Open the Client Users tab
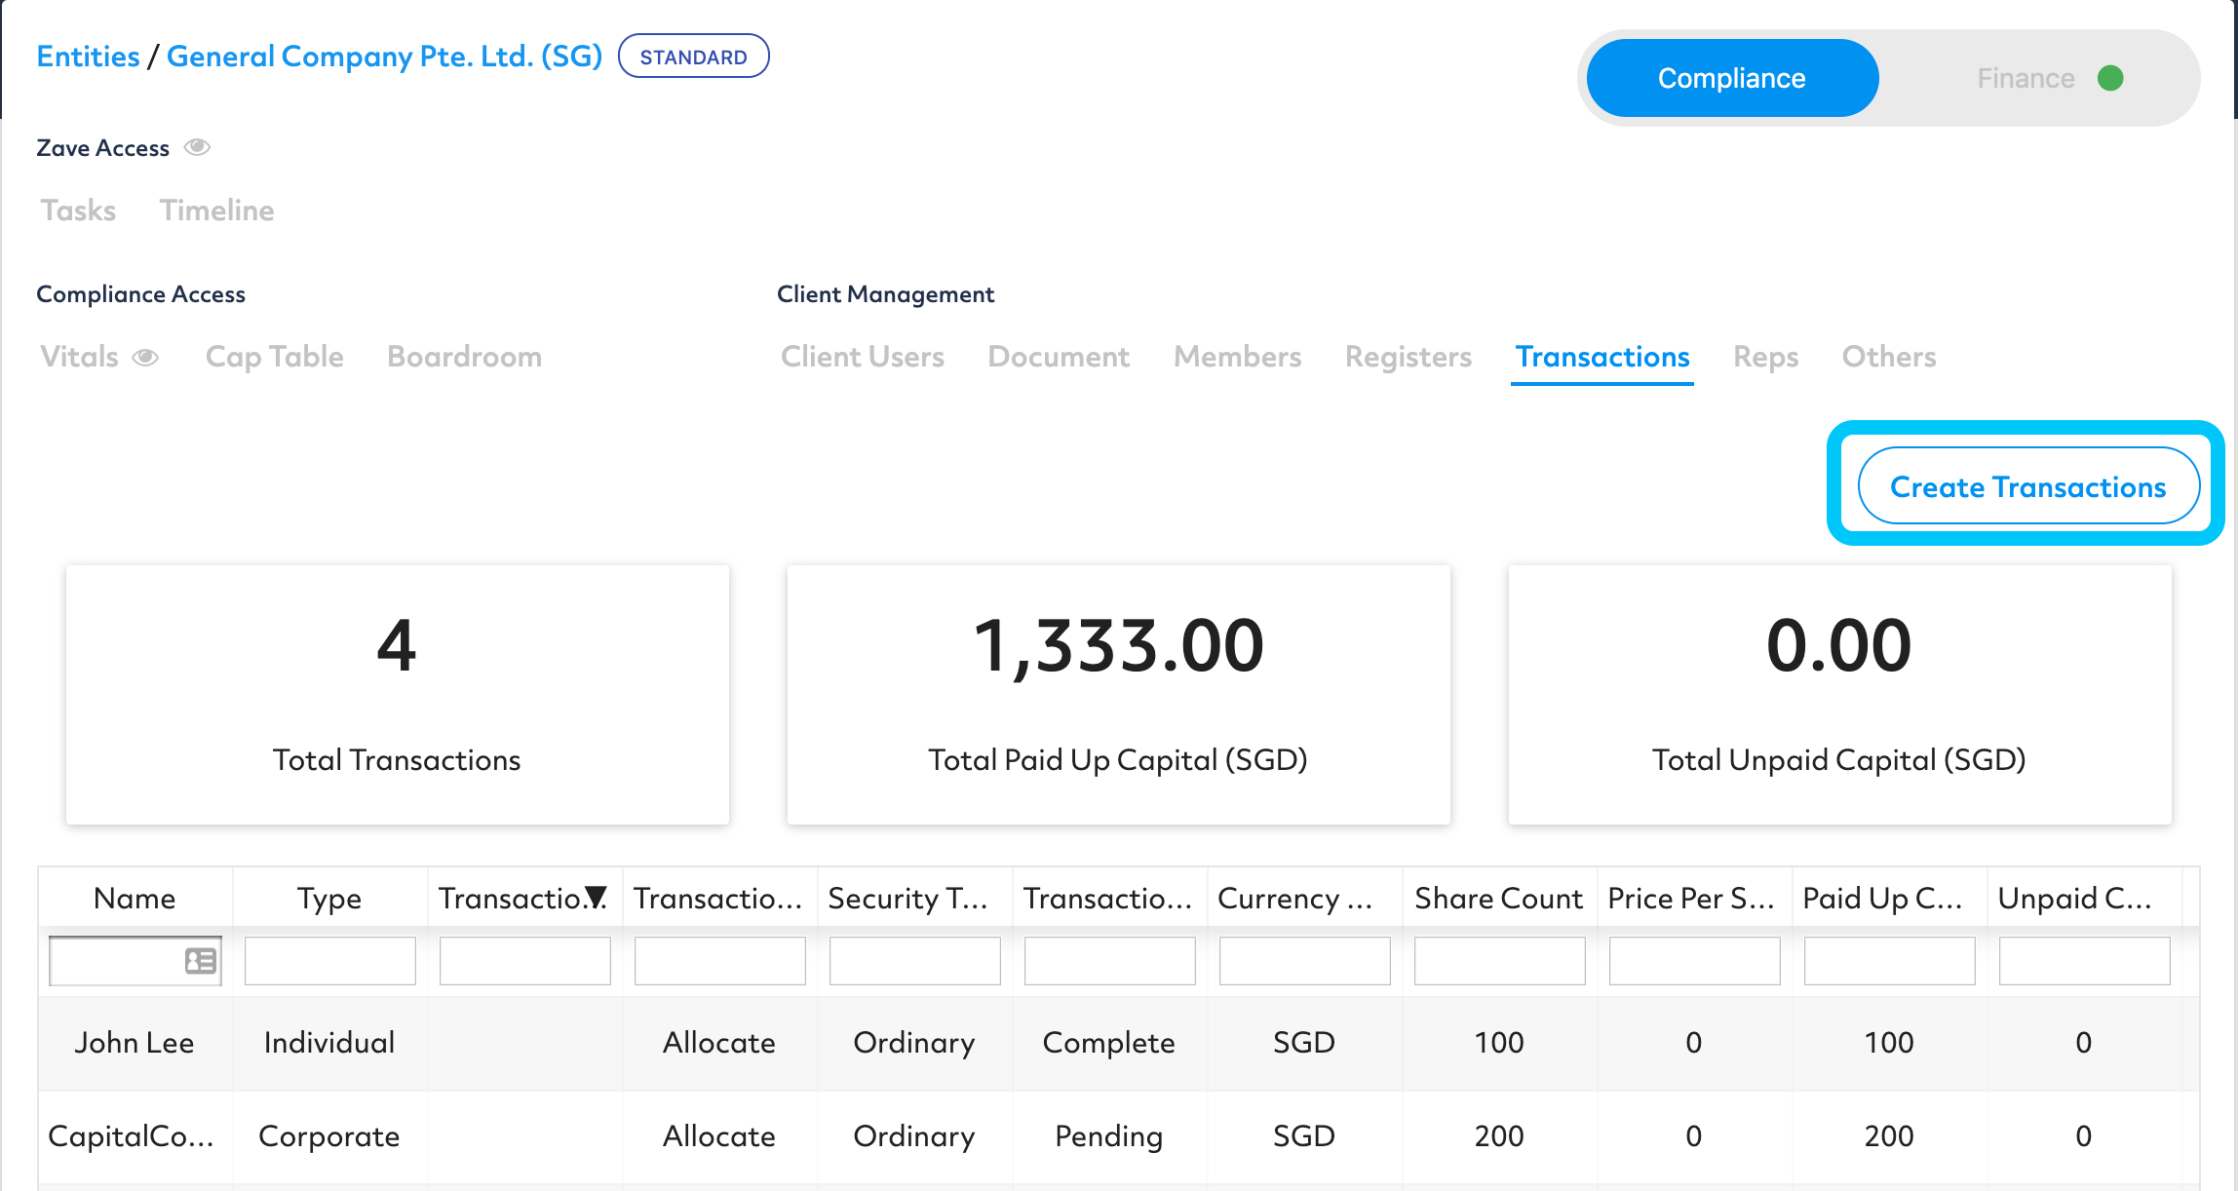 tap(863, 357)
